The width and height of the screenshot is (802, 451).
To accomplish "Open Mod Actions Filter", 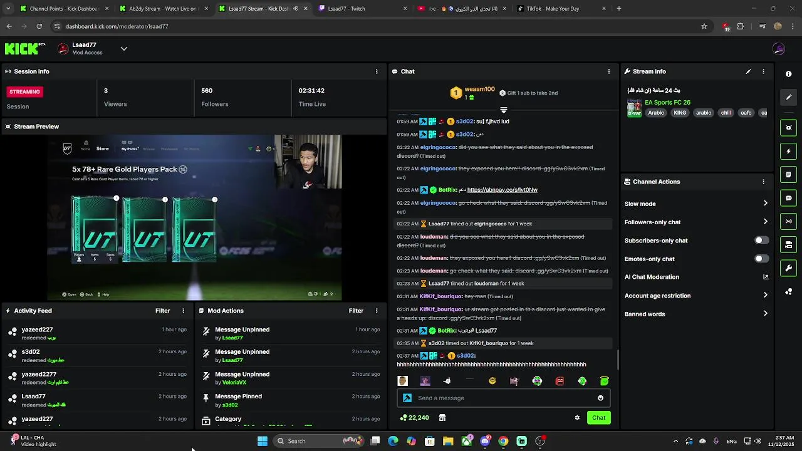I will 356,311.
